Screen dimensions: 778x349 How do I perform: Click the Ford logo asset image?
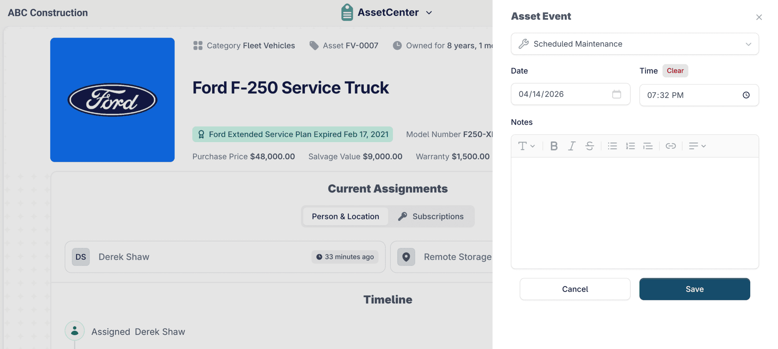[x=112, y=100]
